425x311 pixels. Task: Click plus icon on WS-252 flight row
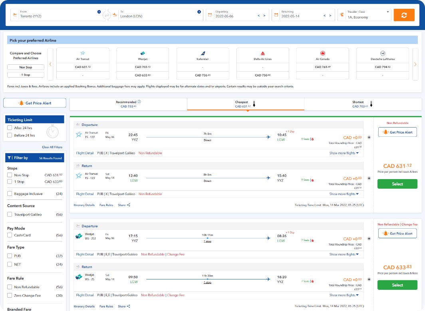coord(369,239)
